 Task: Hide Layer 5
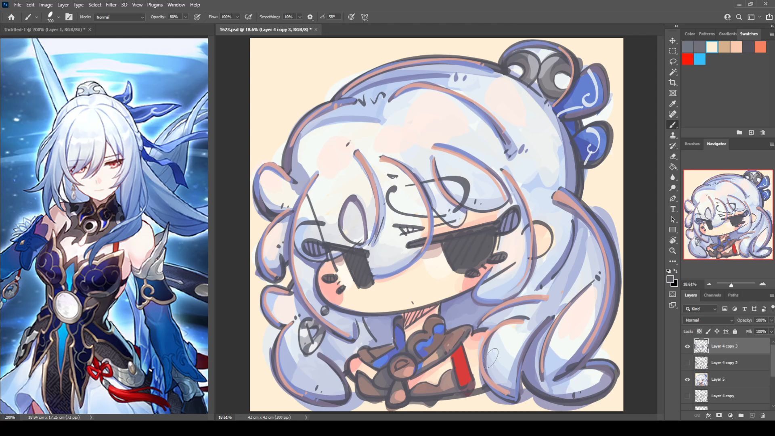click(x=687, y=379)
